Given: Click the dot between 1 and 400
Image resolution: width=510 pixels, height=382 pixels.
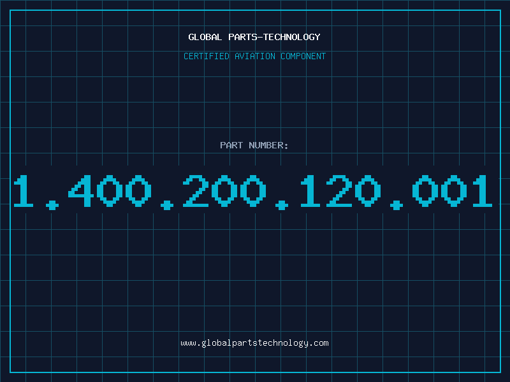Looking at the screenshot, I should (x=52, y=205).
